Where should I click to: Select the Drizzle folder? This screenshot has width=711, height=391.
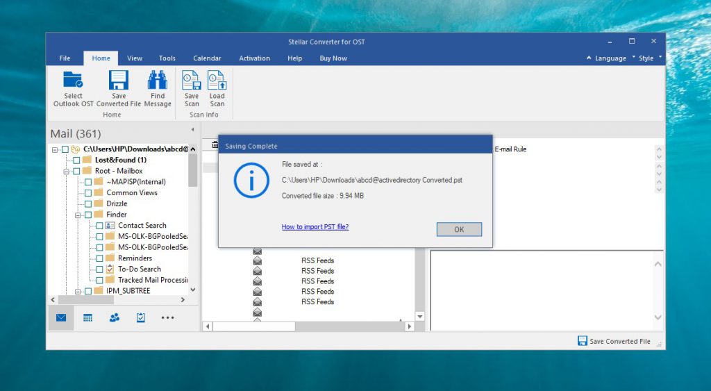117,203
